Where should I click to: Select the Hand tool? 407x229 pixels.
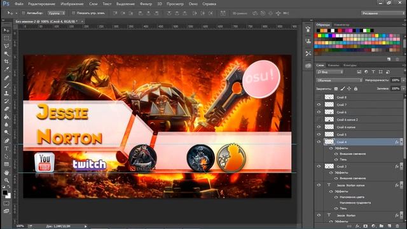[6, 172]
